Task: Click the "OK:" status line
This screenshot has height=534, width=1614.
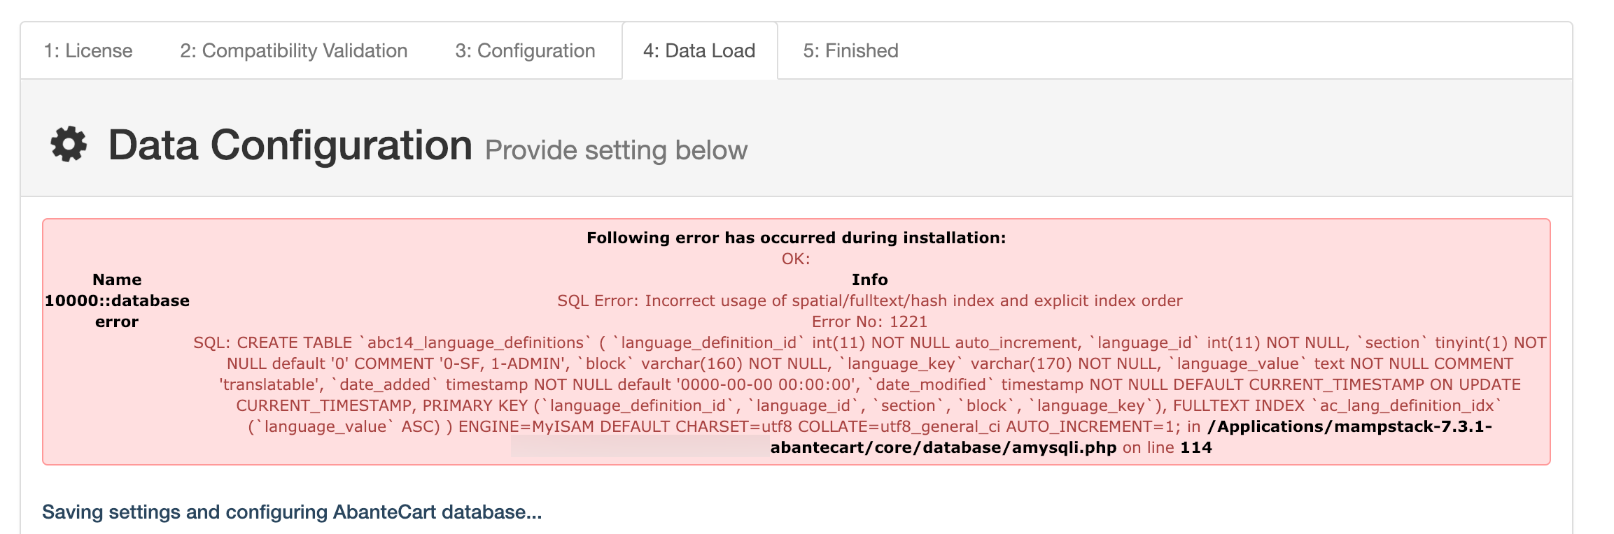Action: tap(795, 257)
